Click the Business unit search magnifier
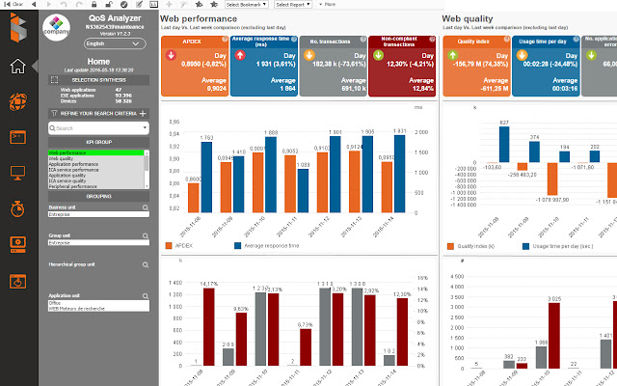The image size is (617, 386). click(x=146, y=207)
